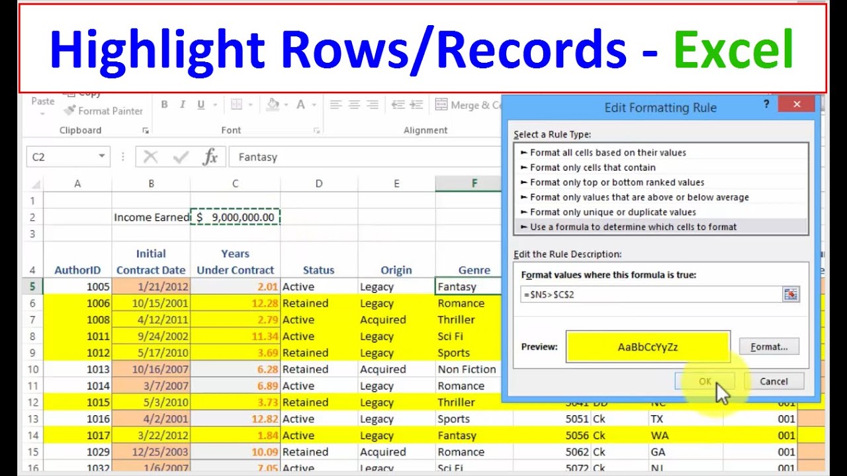Click Cancel in Edit Formatting Rule dialog
The width and height of the screenshot is (847, 476).
pos(774,381)
